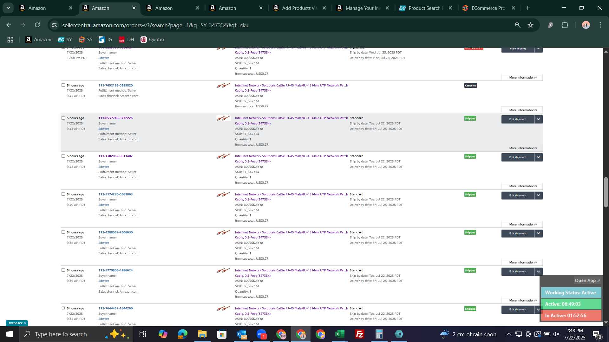Click the Windows search box

coord(76,334)
